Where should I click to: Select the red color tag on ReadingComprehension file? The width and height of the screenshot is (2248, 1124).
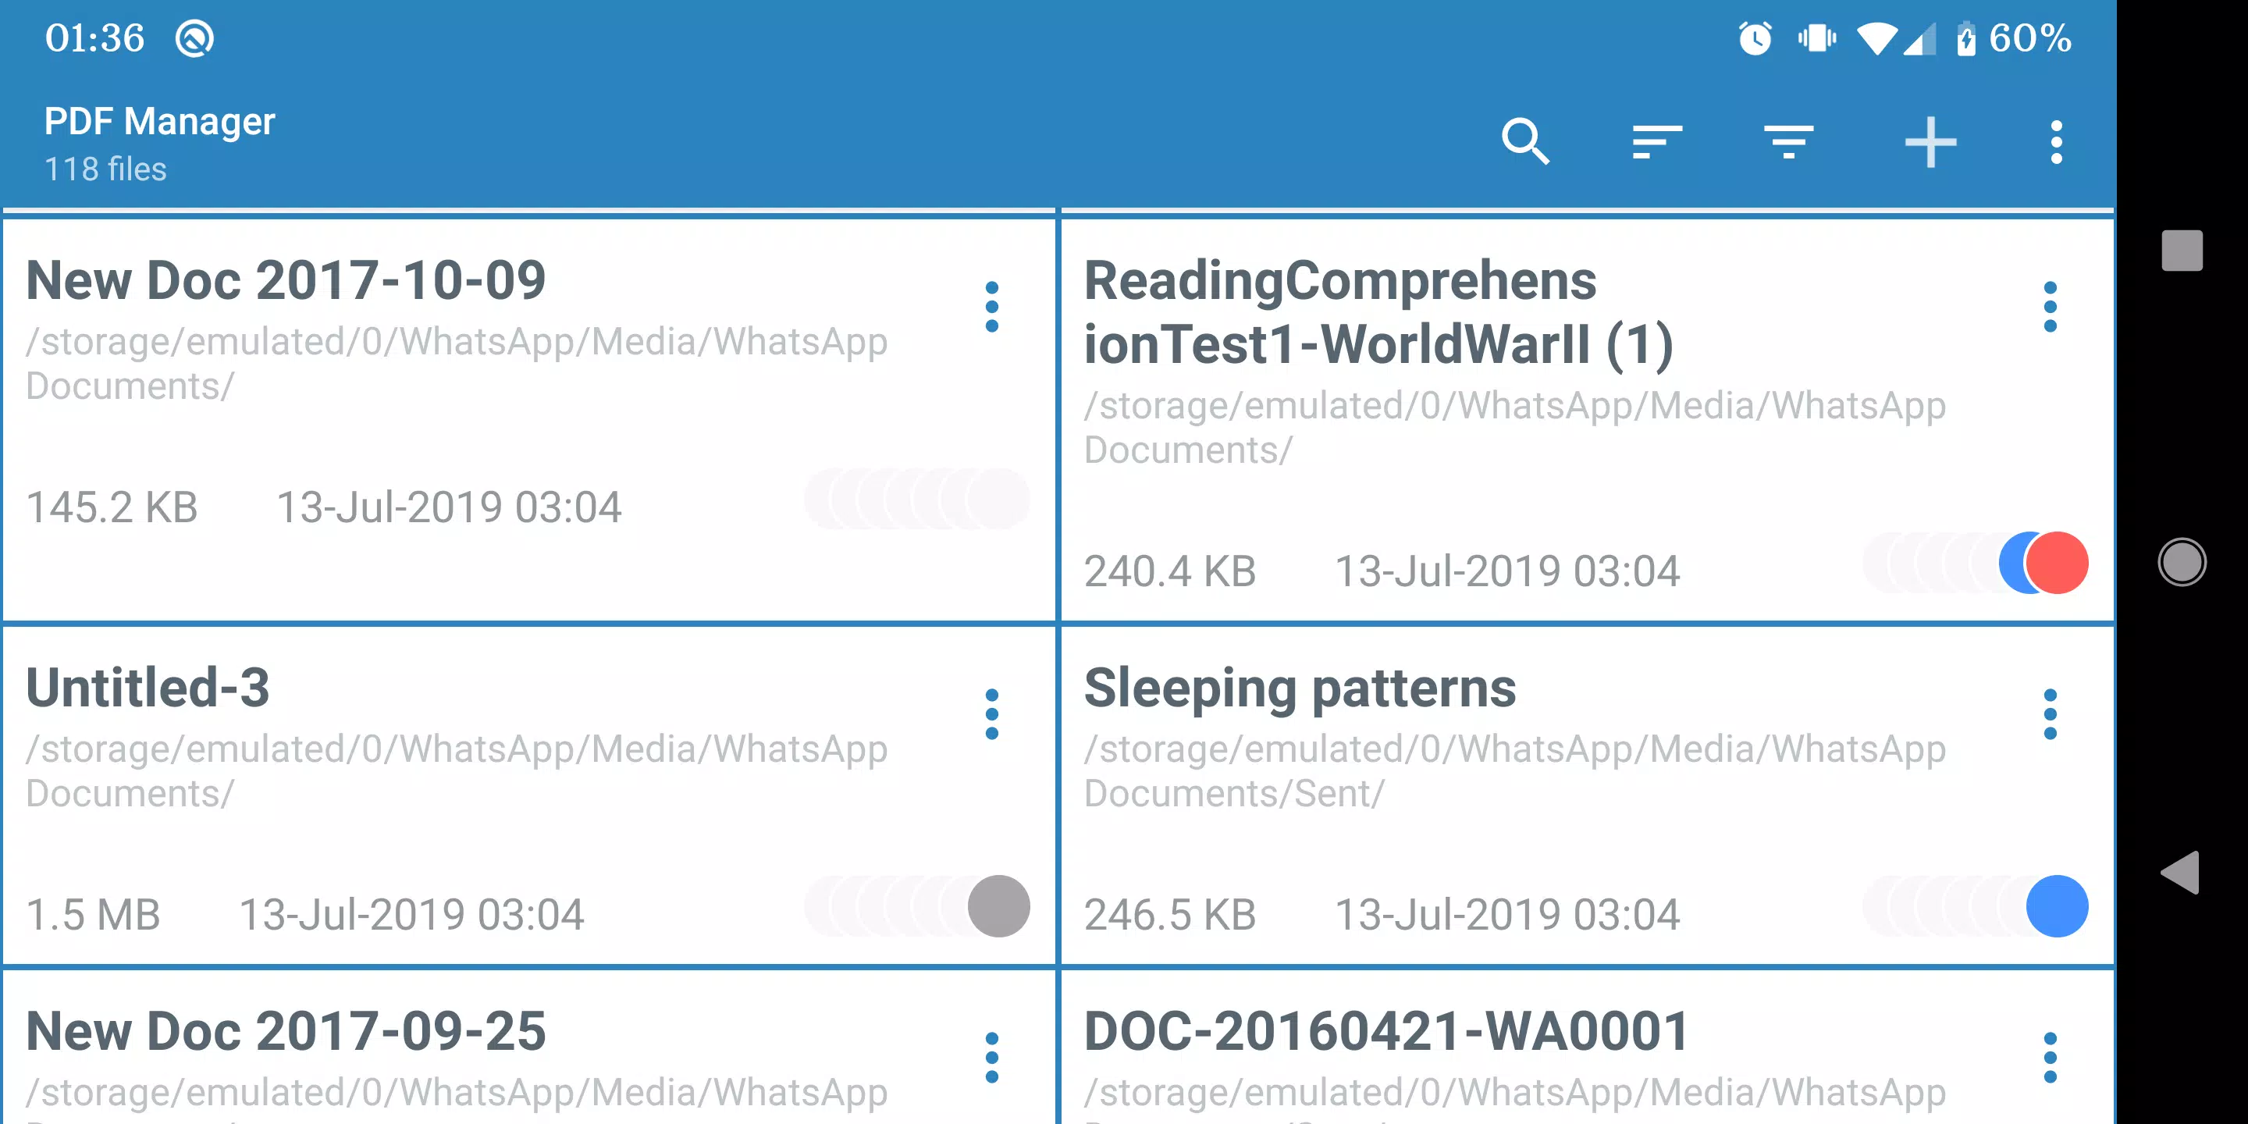pos(2058,563)
